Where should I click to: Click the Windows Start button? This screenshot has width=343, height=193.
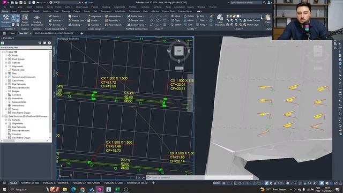pyautogui.click(x=4, y=189)
